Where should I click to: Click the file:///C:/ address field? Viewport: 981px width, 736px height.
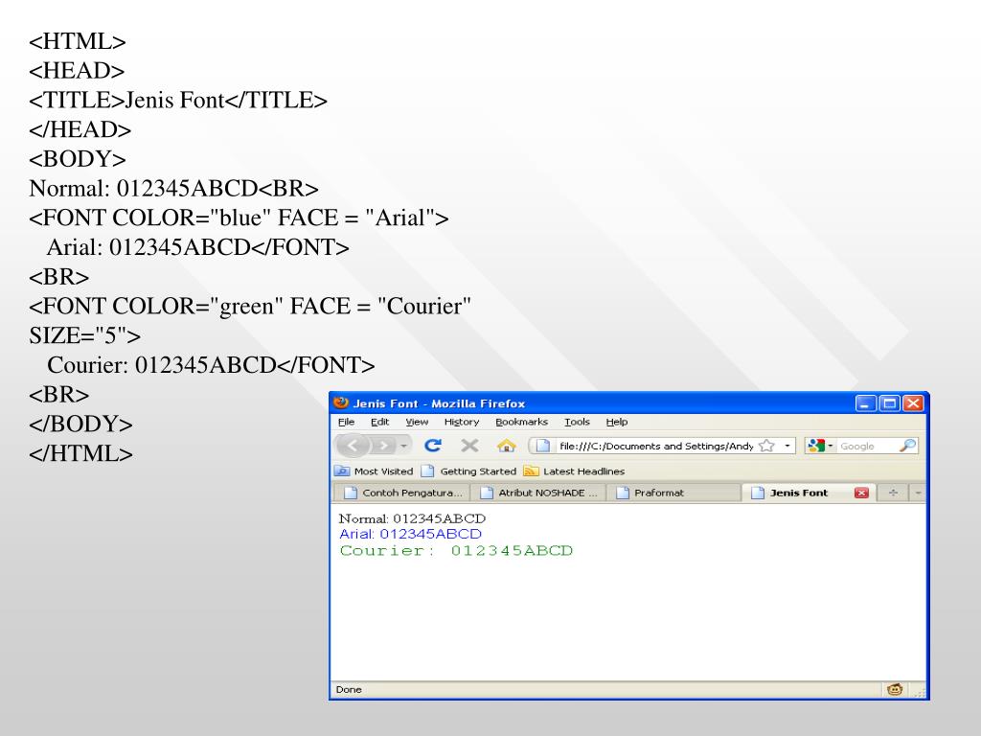655,446
